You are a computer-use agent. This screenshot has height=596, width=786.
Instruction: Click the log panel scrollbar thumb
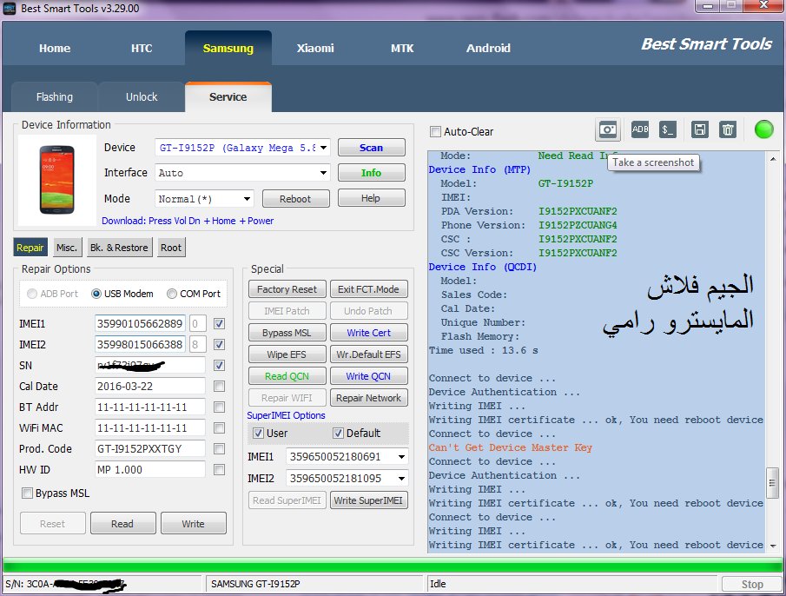772,483
